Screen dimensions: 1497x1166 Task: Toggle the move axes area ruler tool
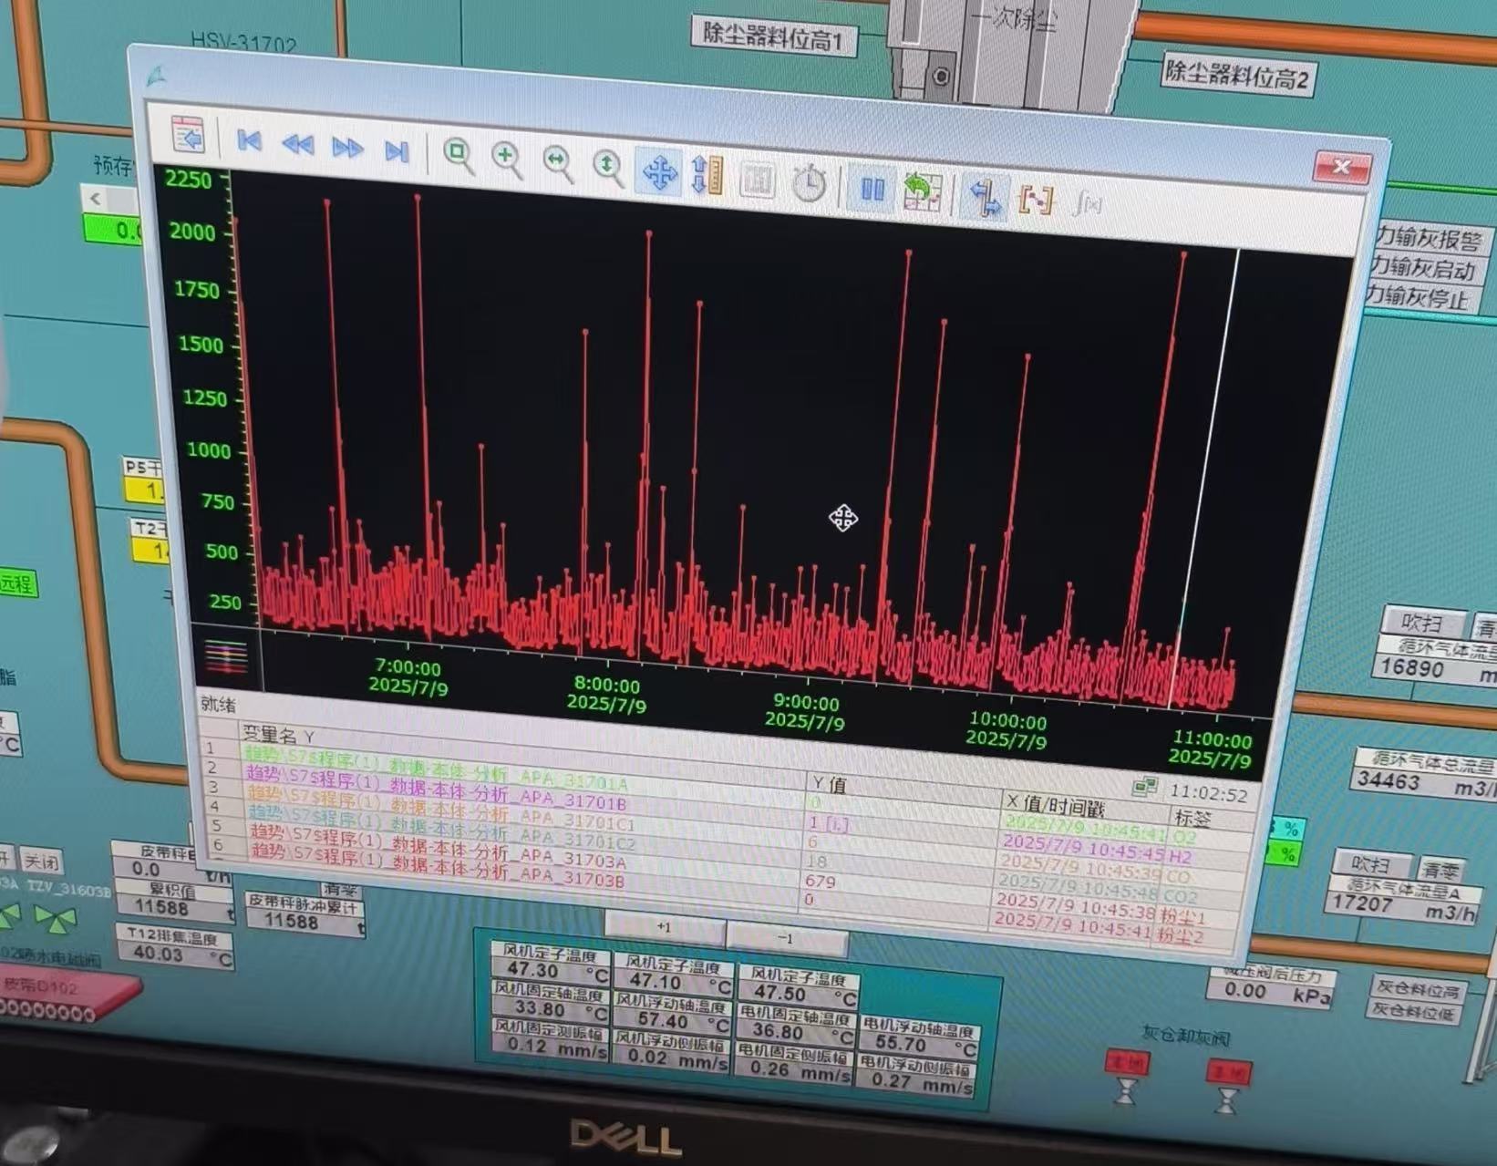tap(707, 175)
